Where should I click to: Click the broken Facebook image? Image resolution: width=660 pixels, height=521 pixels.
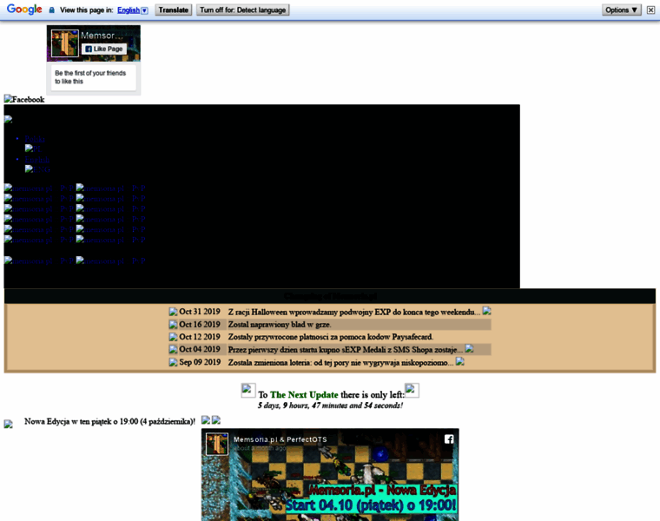coord(24,99)
